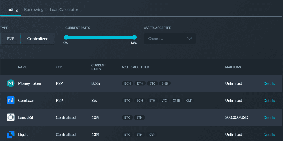Viewport: 283px width, 141px height.
Task: Switch to the Borrowing tab
Action: click(34, 10)
